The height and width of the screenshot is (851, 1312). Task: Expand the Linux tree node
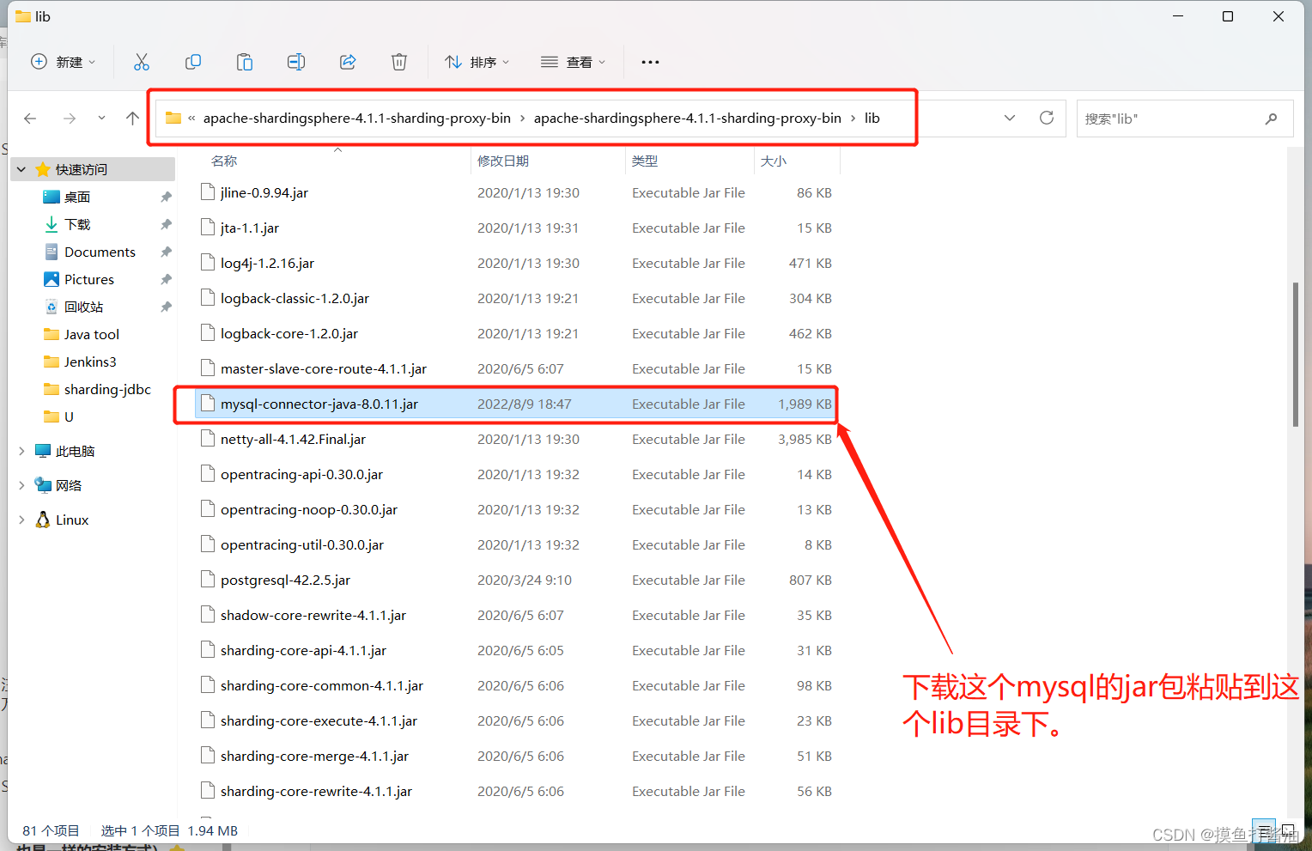point(21,520)
